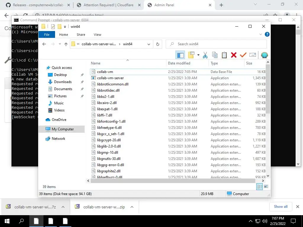
Task: Open options for the .zip download
Action: coord(132,207)
